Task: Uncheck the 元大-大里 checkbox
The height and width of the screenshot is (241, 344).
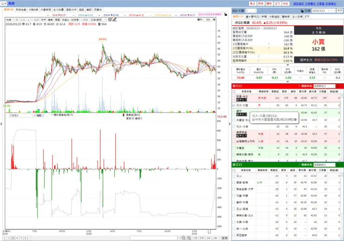Action: 234,105
